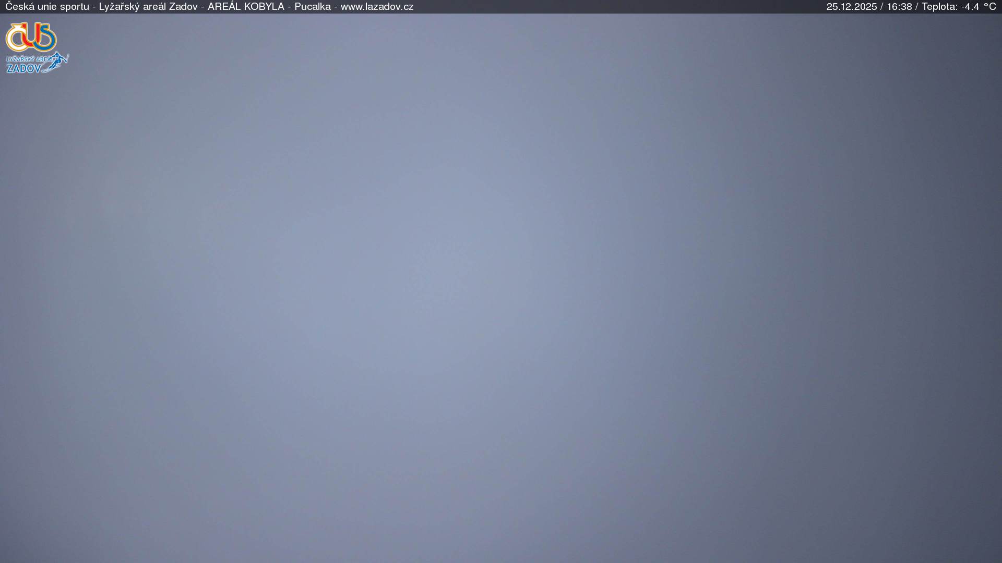The image size is (1002, 563).
Task: Click the Teplota label
Action: click(938, 7)
